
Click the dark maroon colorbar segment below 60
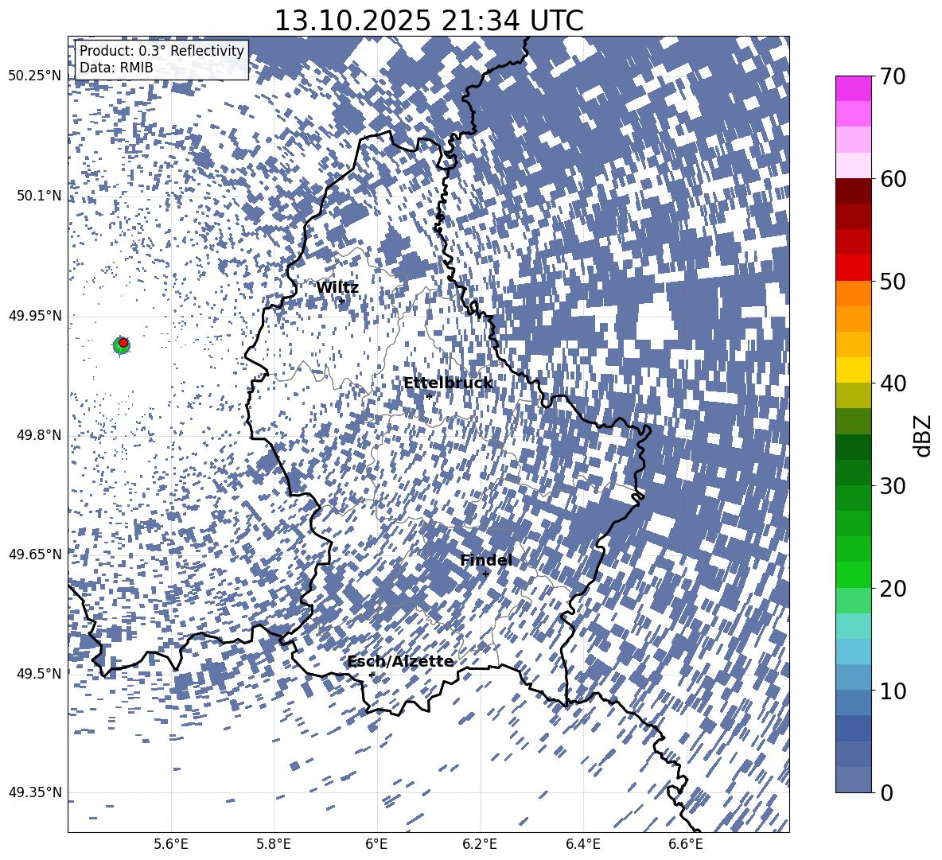[853, 192]
